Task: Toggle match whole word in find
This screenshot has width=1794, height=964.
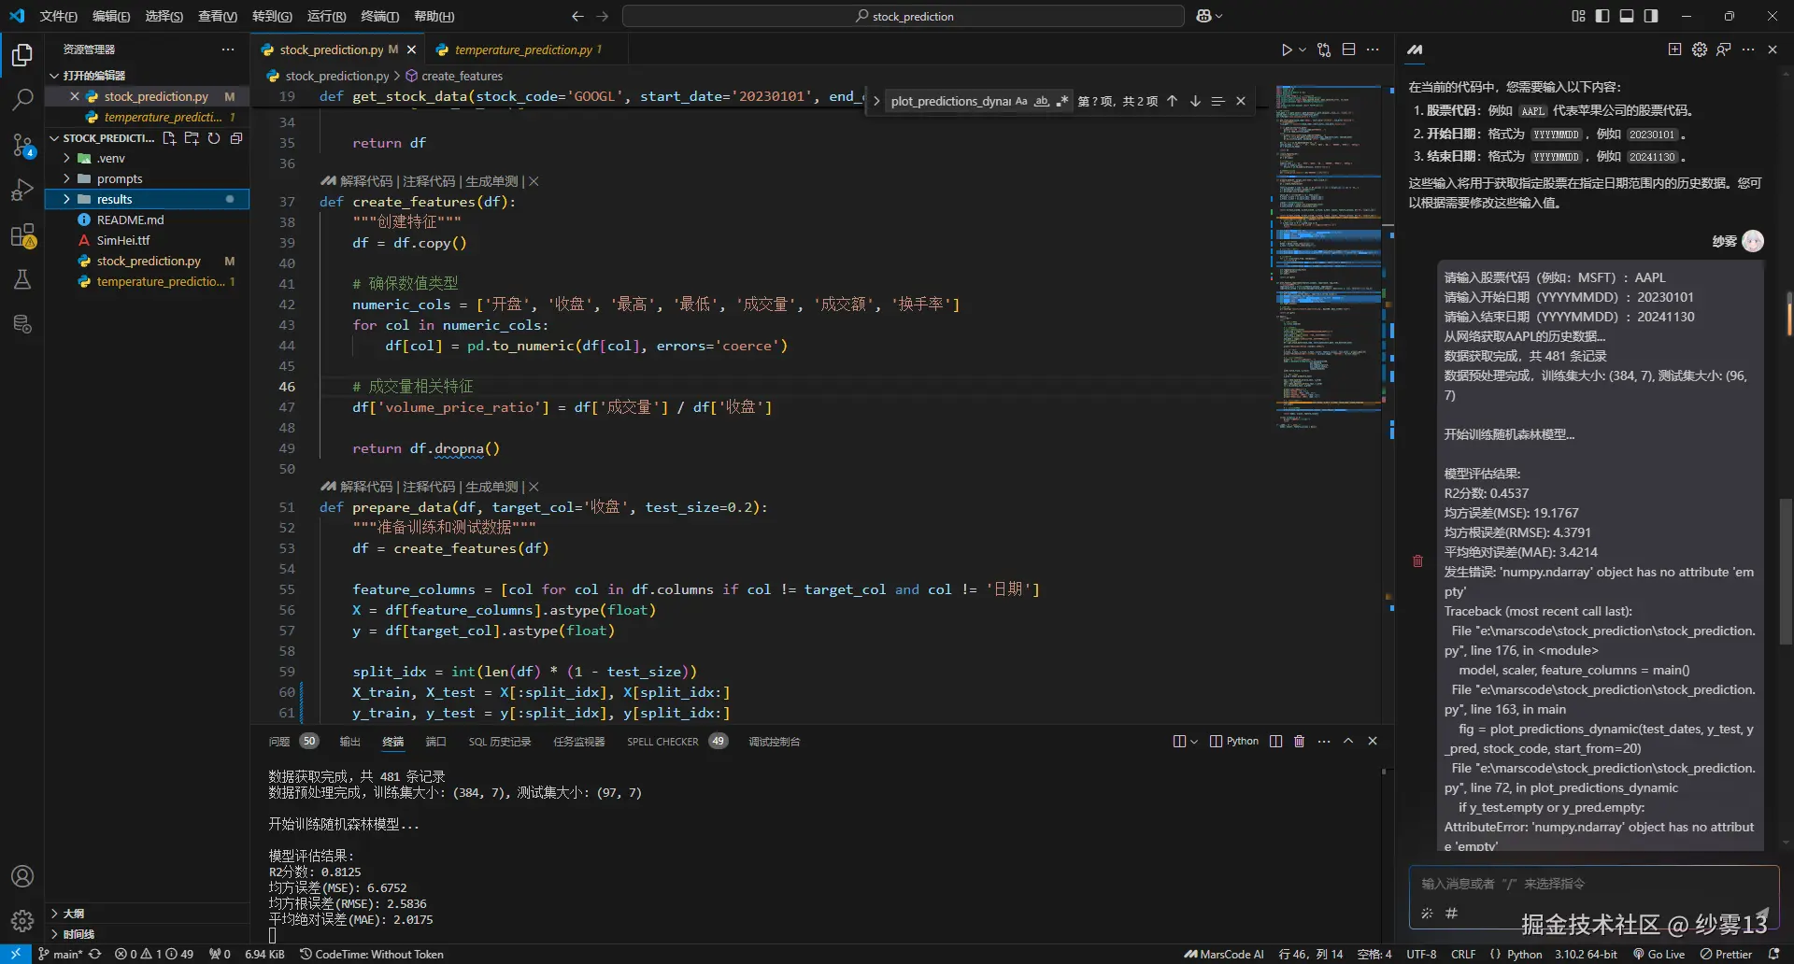Action: coord(1041,101)
